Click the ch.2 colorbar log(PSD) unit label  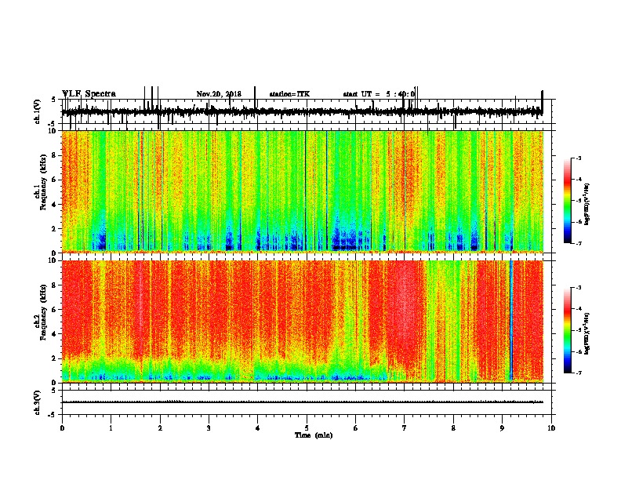point(587,333)
